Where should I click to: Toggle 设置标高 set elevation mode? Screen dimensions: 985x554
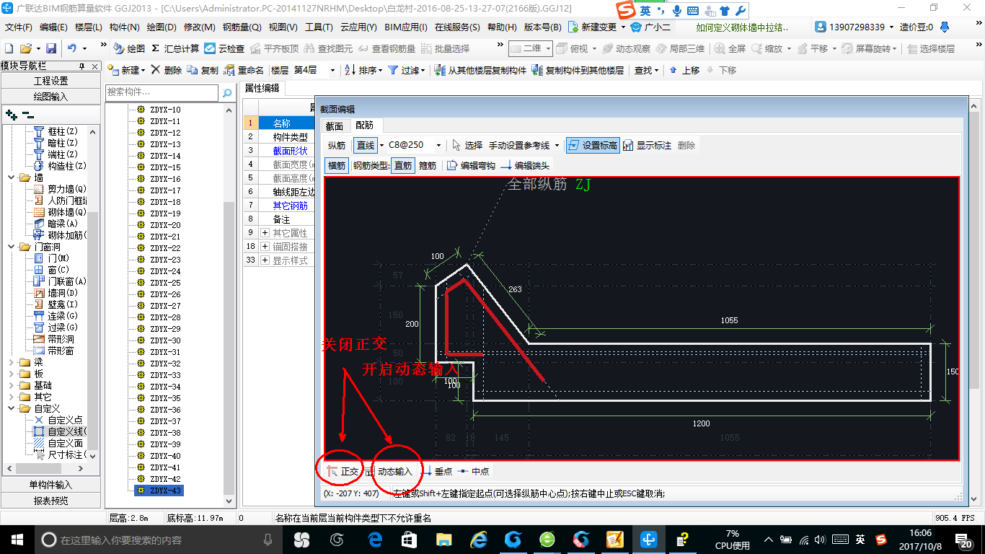pos(593,145)
